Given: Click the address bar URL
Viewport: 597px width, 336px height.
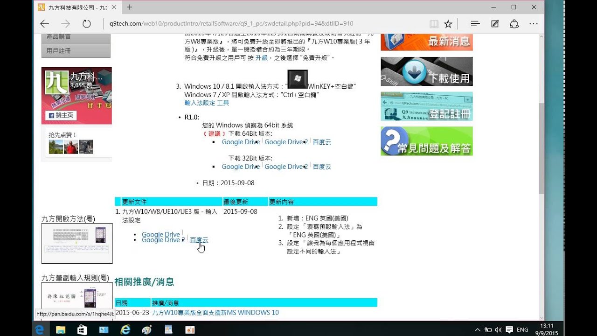Looking at the screenshot, I should click(231, 24).
